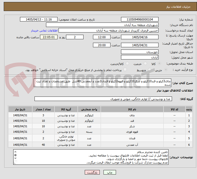Click the scroll-down arrow in buyer notes
197x179 pixels.
(15, 158)
